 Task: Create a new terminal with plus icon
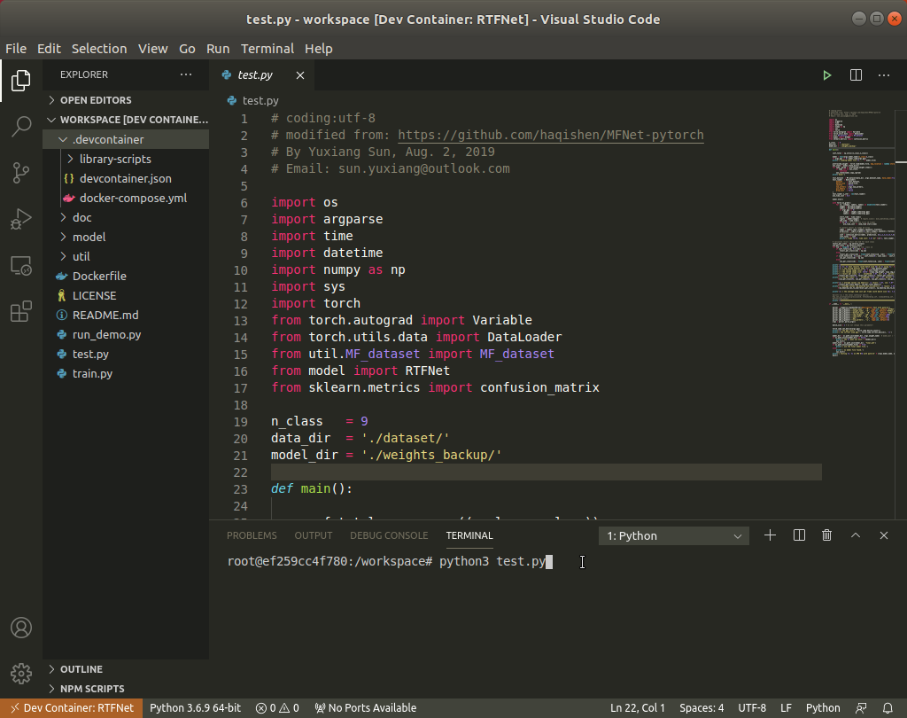[770, 535]
